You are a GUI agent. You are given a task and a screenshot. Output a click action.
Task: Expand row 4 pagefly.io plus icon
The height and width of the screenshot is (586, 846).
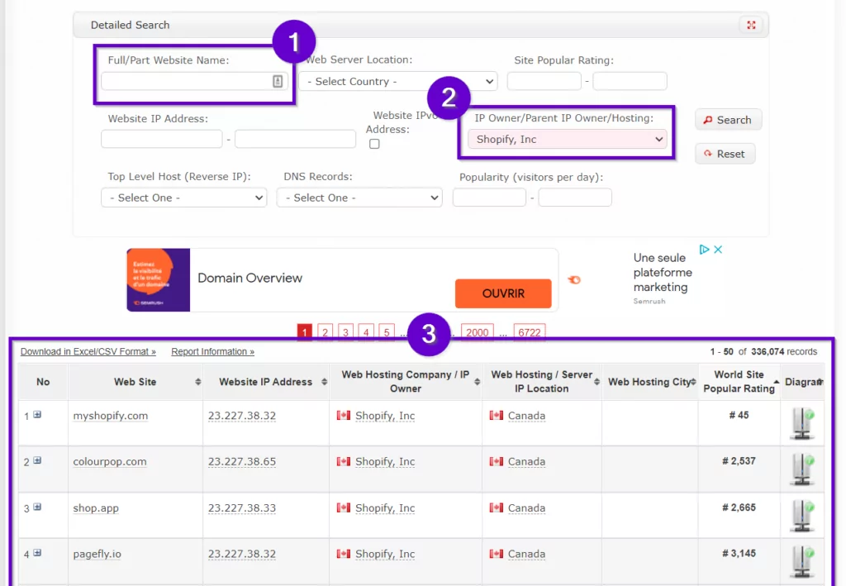click(37, 553)
